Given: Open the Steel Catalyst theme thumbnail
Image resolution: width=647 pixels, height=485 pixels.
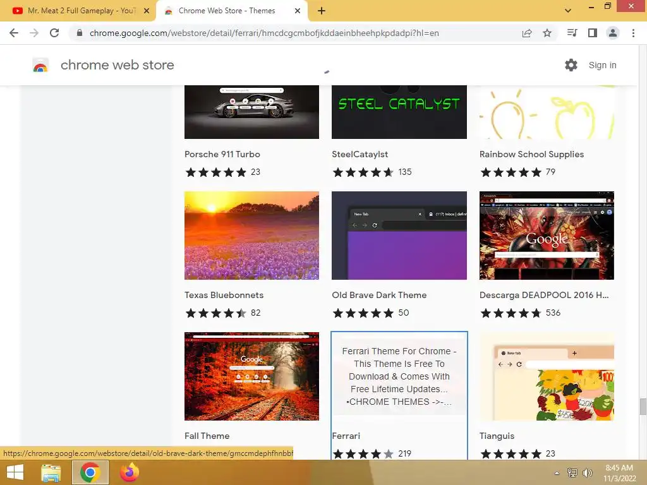Looking at the screenshot, I should coord(399,112).
